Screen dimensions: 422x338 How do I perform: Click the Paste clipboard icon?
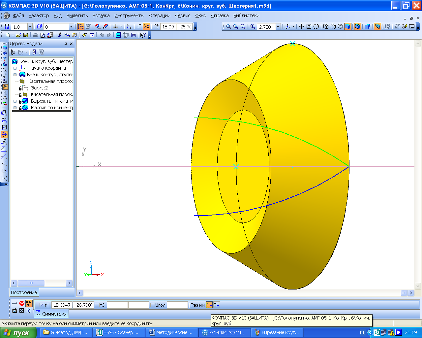75,35
